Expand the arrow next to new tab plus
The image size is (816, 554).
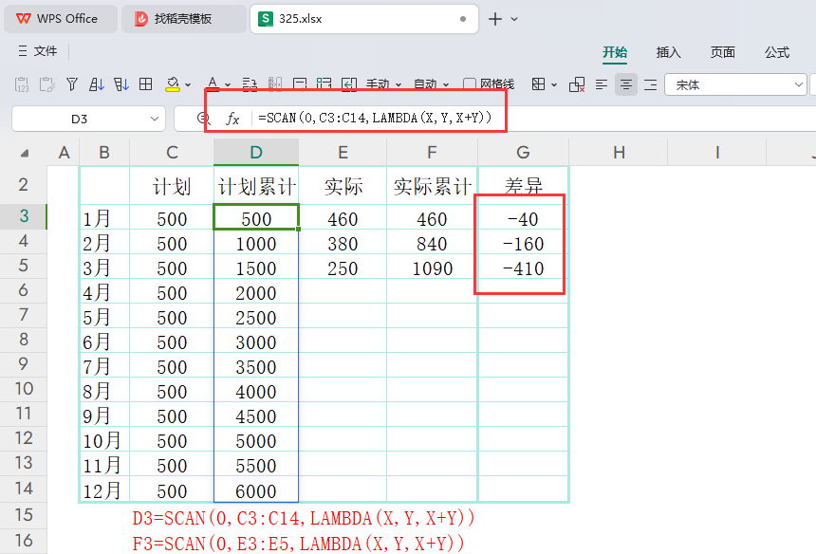(x=514, y=19)
